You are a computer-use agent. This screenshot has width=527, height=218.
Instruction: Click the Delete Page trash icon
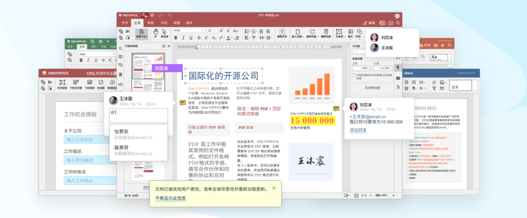[325, 33]
